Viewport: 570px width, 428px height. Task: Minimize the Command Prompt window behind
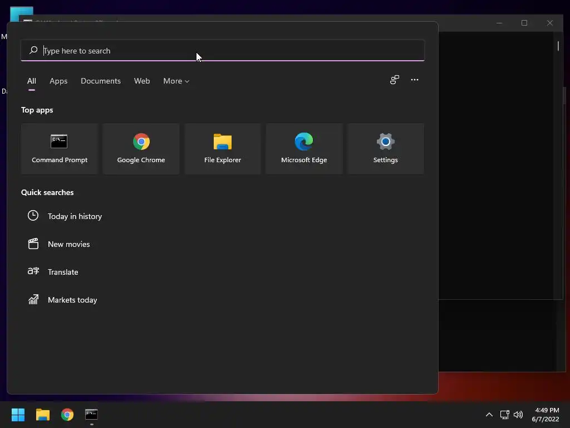[499, 23]
